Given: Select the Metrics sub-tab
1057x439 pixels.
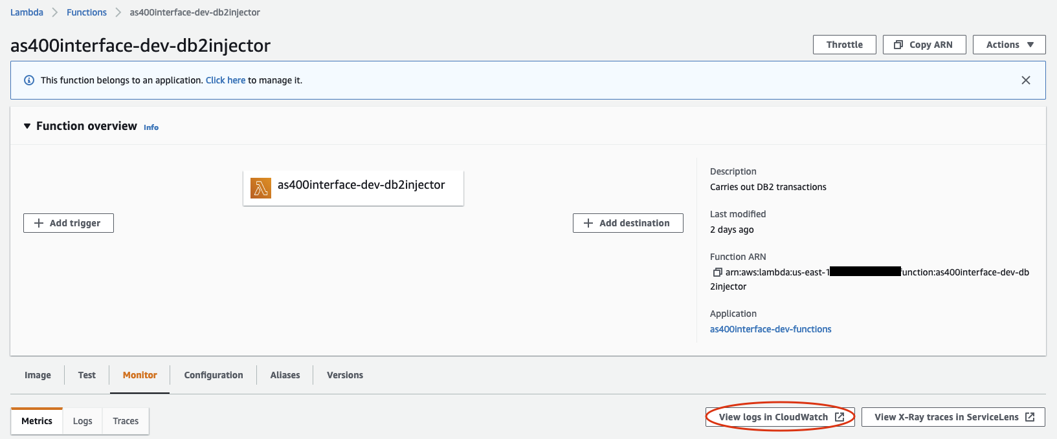Looking at the screenshot, I should pos(37,421).
